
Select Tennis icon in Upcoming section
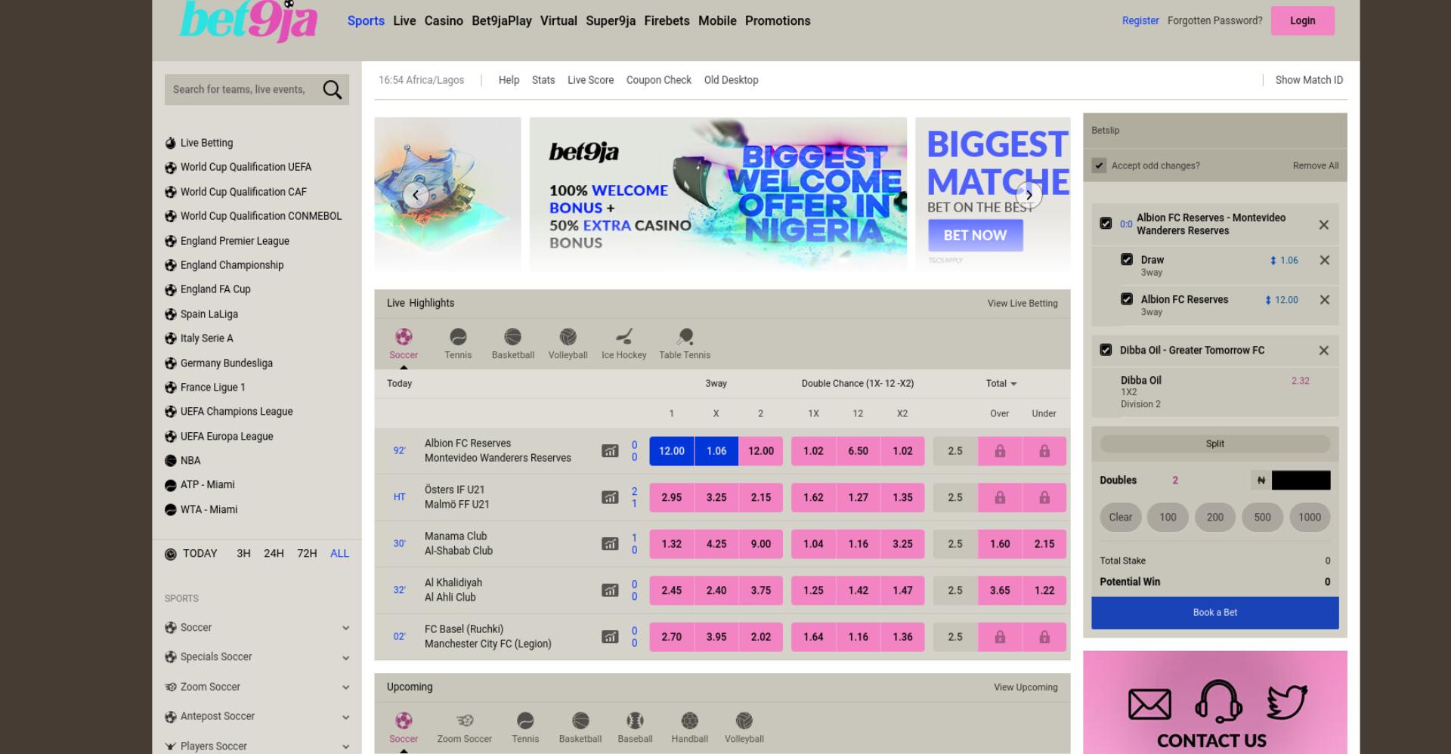525,721
